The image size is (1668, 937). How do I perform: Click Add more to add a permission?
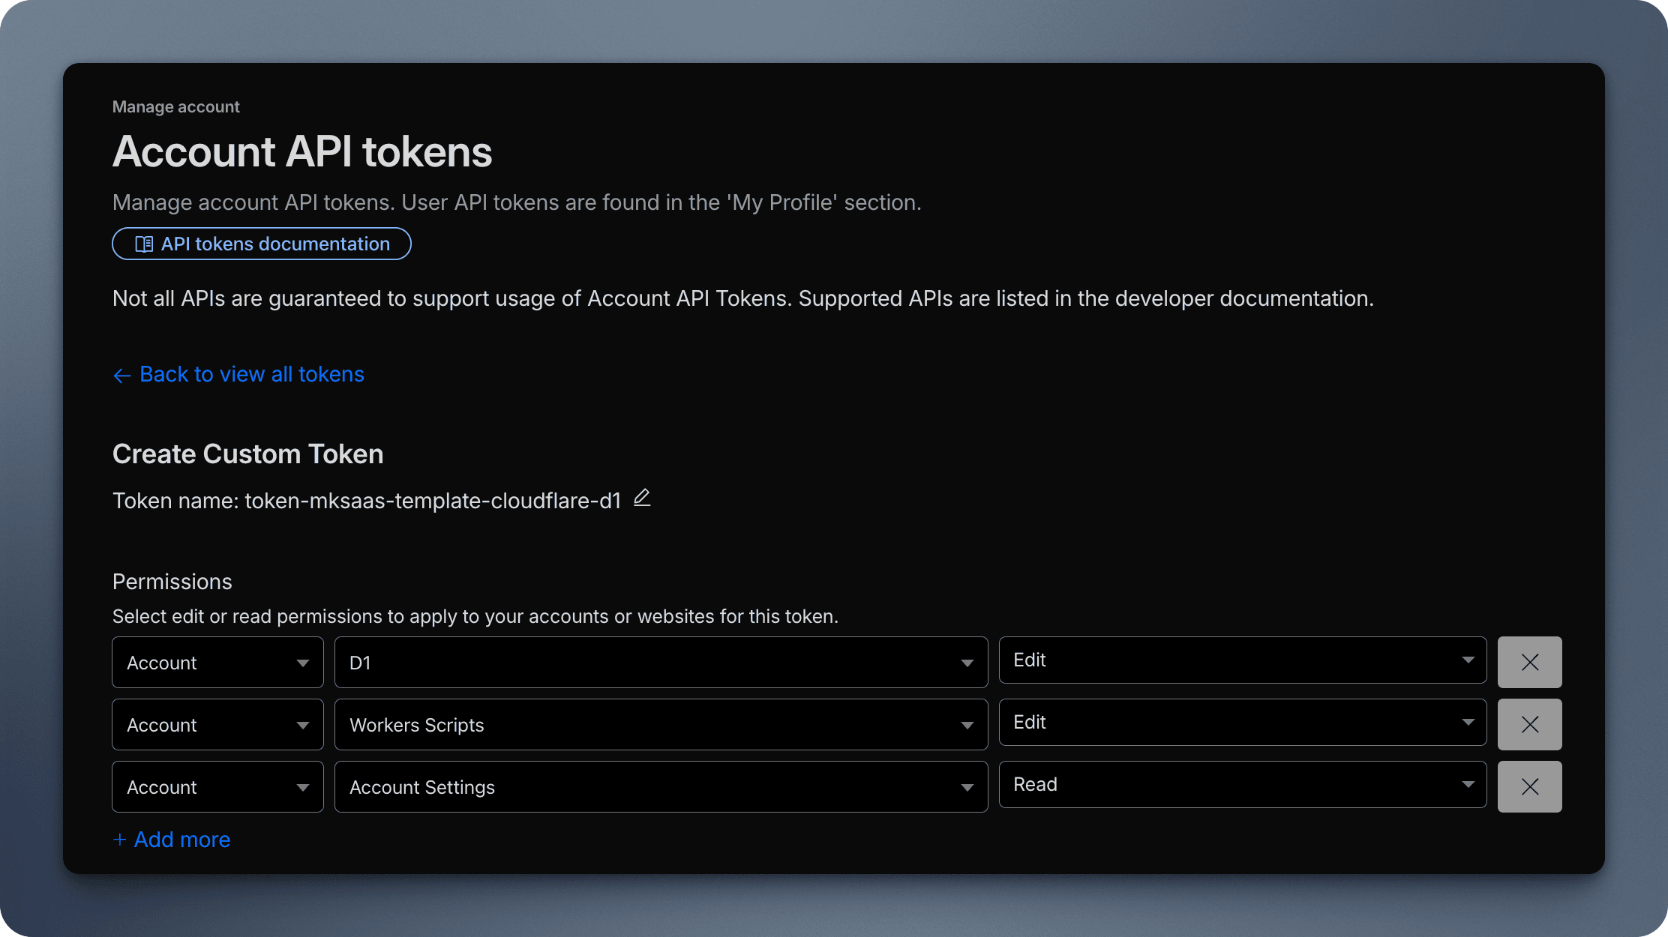pos(181,840)
